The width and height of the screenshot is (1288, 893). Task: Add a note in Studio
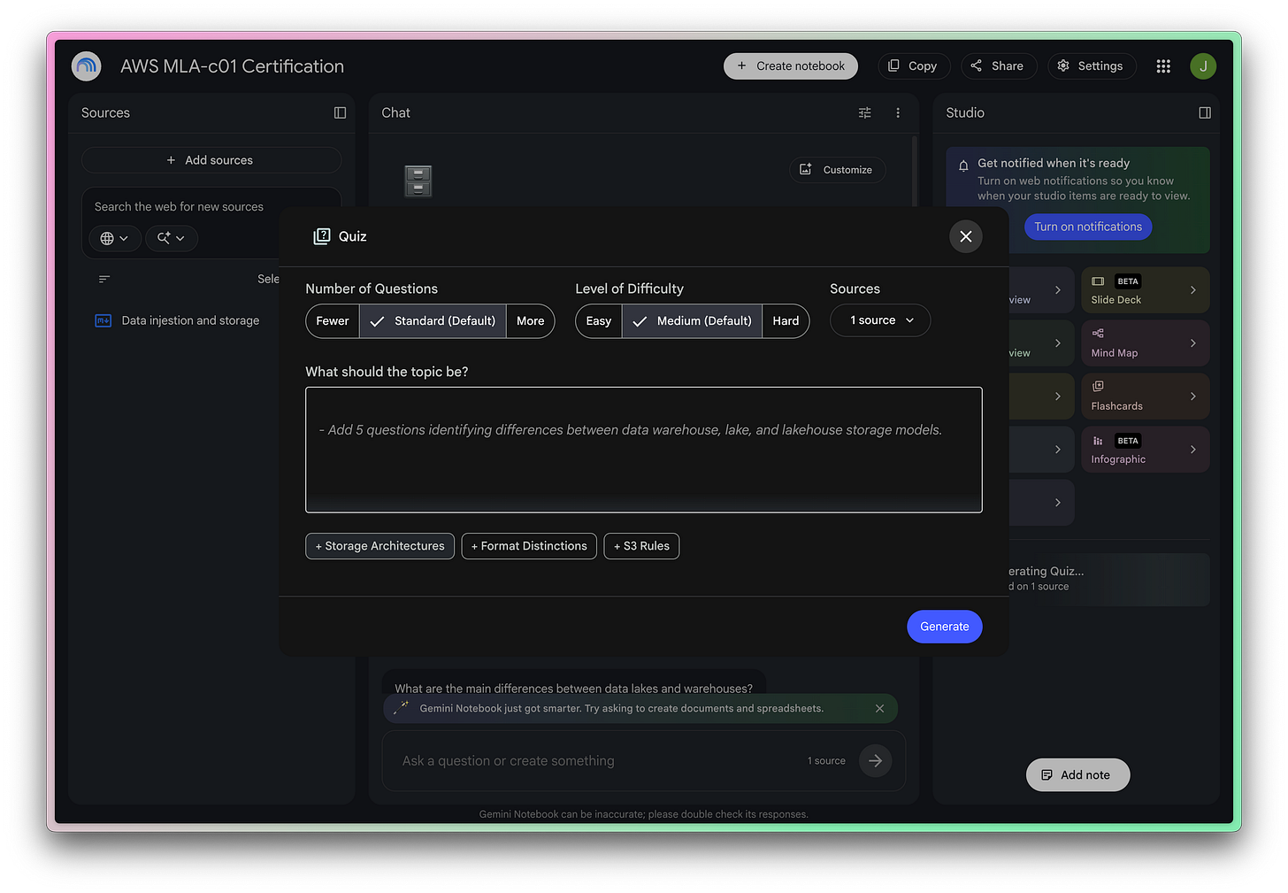click(1077, 775)
